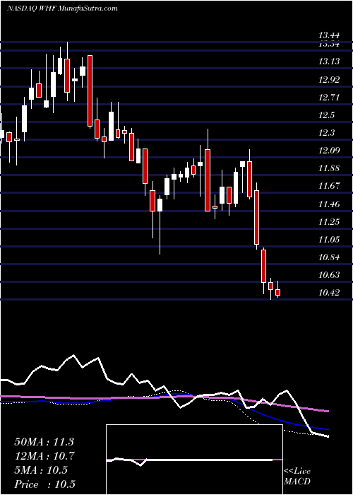Click the 11.67 price axis label
The image size is (353, 495).
(x=329, y=186)
